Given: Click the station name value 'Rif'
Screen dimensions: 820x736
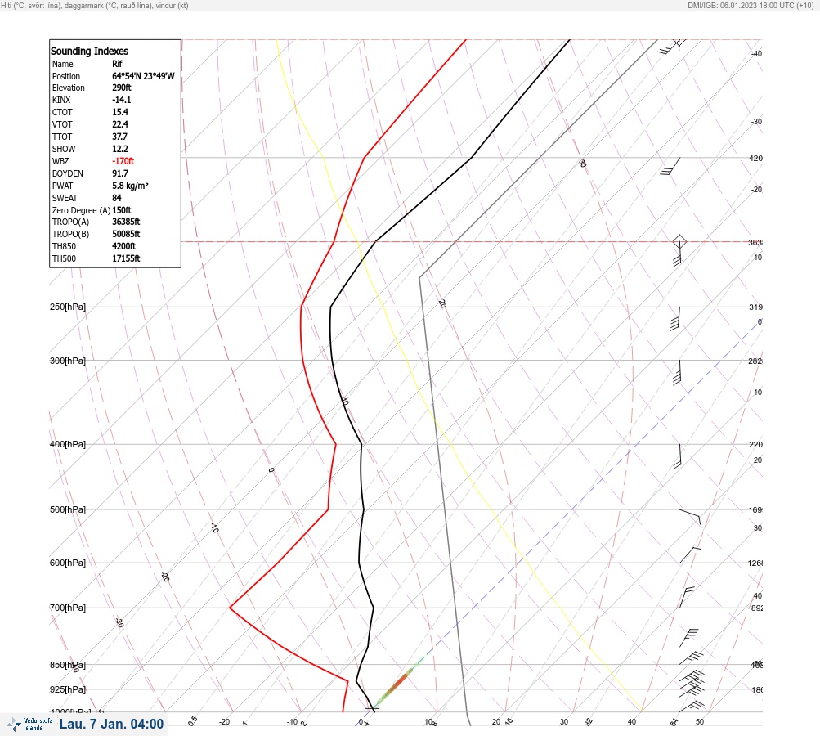Looking at the screenshot, I should coord(117,64).
